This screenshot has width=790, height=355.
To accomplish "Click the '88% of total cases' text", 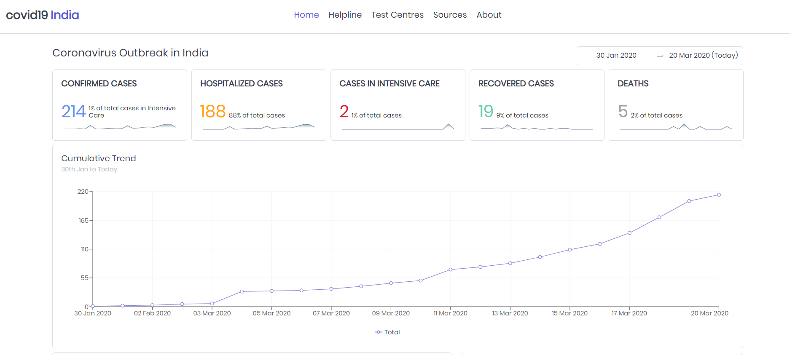I will (x=257, y=115).
